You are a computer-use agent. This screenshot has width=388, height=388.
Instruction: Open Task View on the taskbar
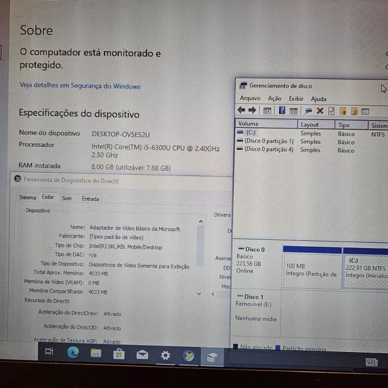coord(49,351)
